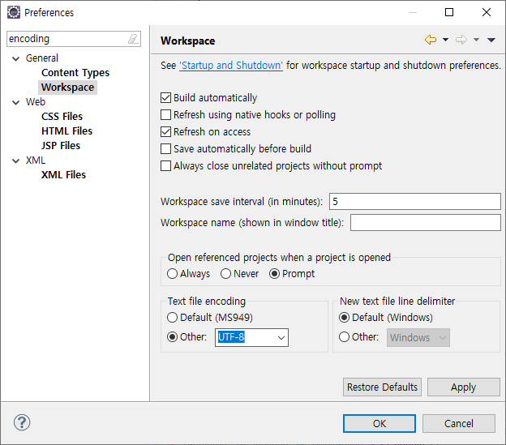The width and height of the screenshot is (506, 445).
Task: Click the Workspace save interval field
Action: tap(414, 202)
